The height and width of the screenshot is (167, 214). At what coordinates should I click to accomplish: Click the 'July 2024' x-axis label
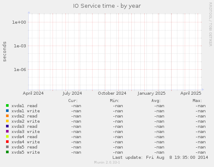pos(72,93)
